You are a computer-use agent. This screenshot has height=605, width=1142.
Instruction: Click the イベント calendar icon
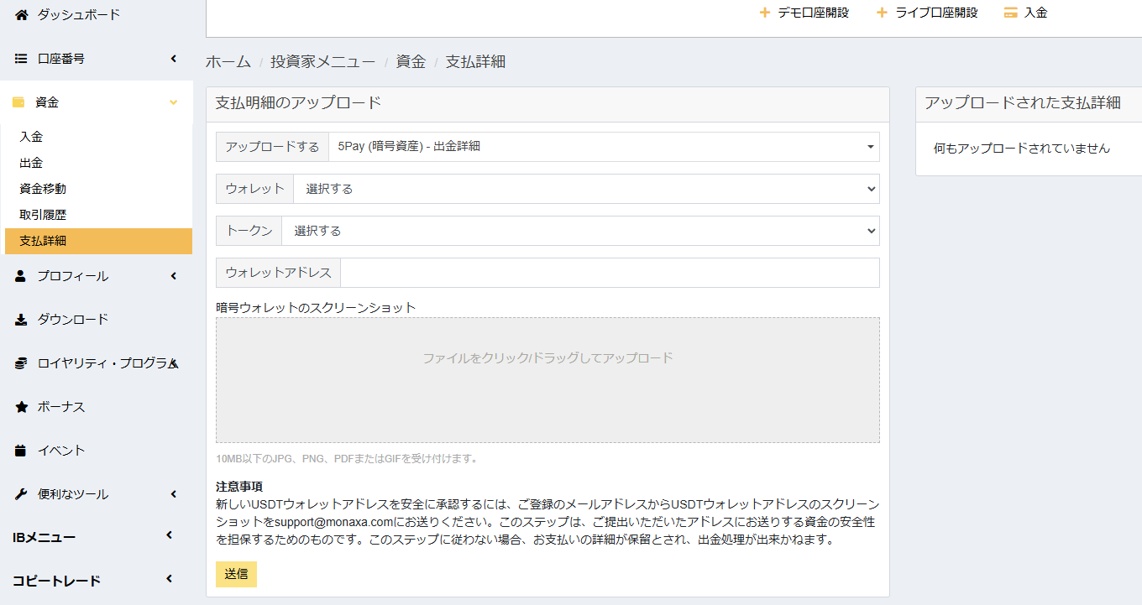(22, 451)
